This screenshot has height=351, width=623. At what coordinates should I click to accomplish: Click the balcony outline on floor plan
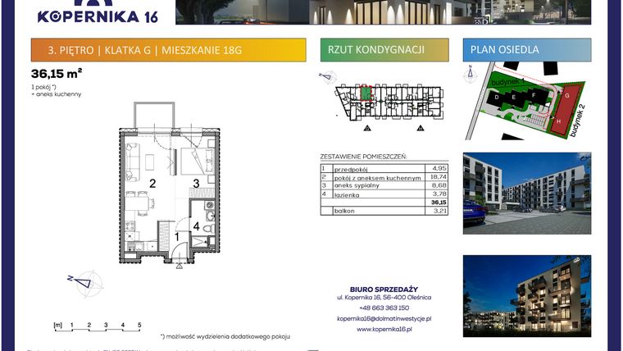click(x=154, y=116)
